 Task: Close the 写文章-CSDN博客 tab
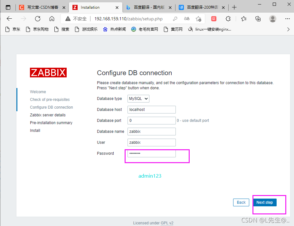(64, 7)
